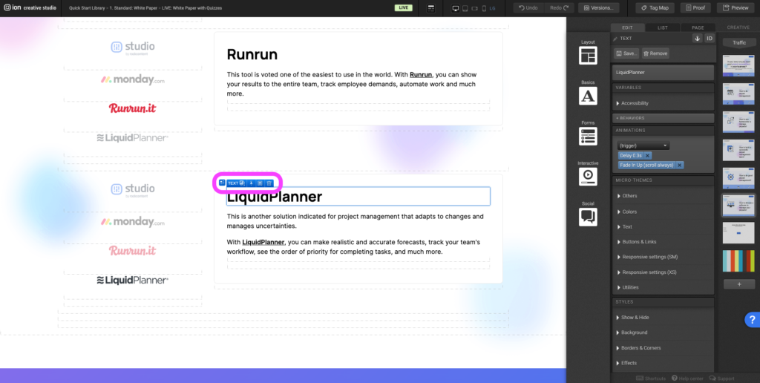Open the Social elements panel
The image size is (760, 383).
(588, 216)
